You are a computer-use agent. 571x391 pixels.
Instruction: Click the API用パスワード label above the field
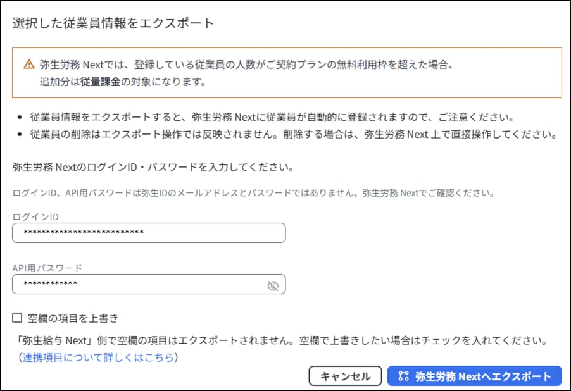(x=47, y=268)
